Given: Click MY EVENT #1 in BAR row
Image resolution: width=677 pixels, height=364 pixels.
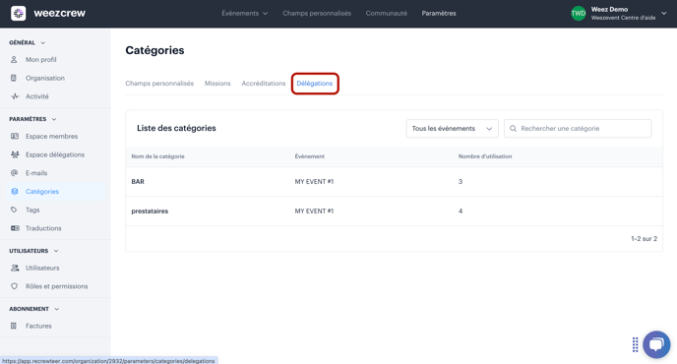Looking at the screenshot, I should coord(314,182).
